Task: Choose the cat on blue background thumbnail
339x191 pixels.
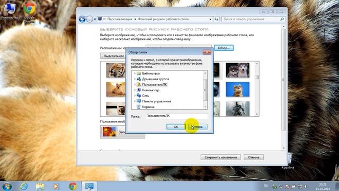Action: (x=238, y=89)
